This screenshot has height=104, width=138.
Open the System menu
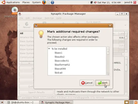click(37, 2)
